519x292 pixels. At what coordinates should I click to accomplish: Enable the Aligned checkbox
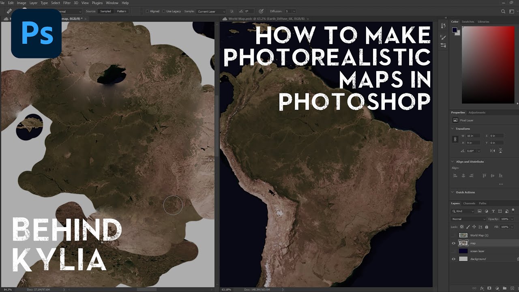[147, 11]
